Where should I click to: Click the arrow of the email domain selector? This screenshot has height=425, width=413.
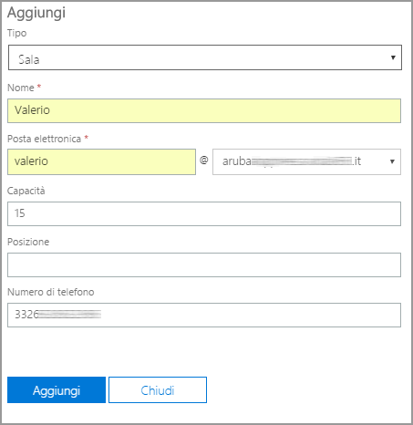point(392,161)
